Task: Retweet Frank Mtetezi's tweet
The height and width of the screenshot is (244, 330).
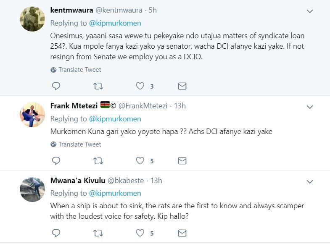Action: (98, 161)
